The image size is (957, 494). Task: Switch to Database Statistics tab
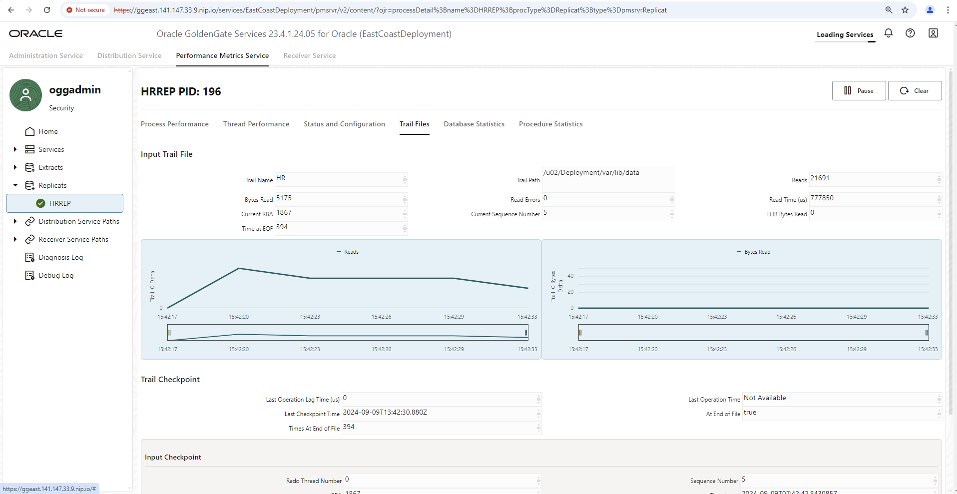(474, 124)
